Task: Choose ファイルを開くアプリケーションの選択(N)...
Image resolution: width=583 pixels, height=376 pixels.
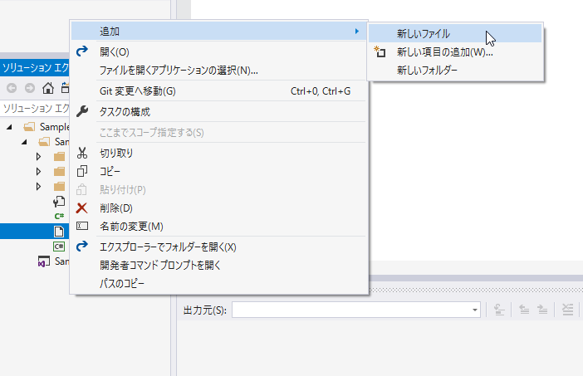Action: [x=219, y=71]
